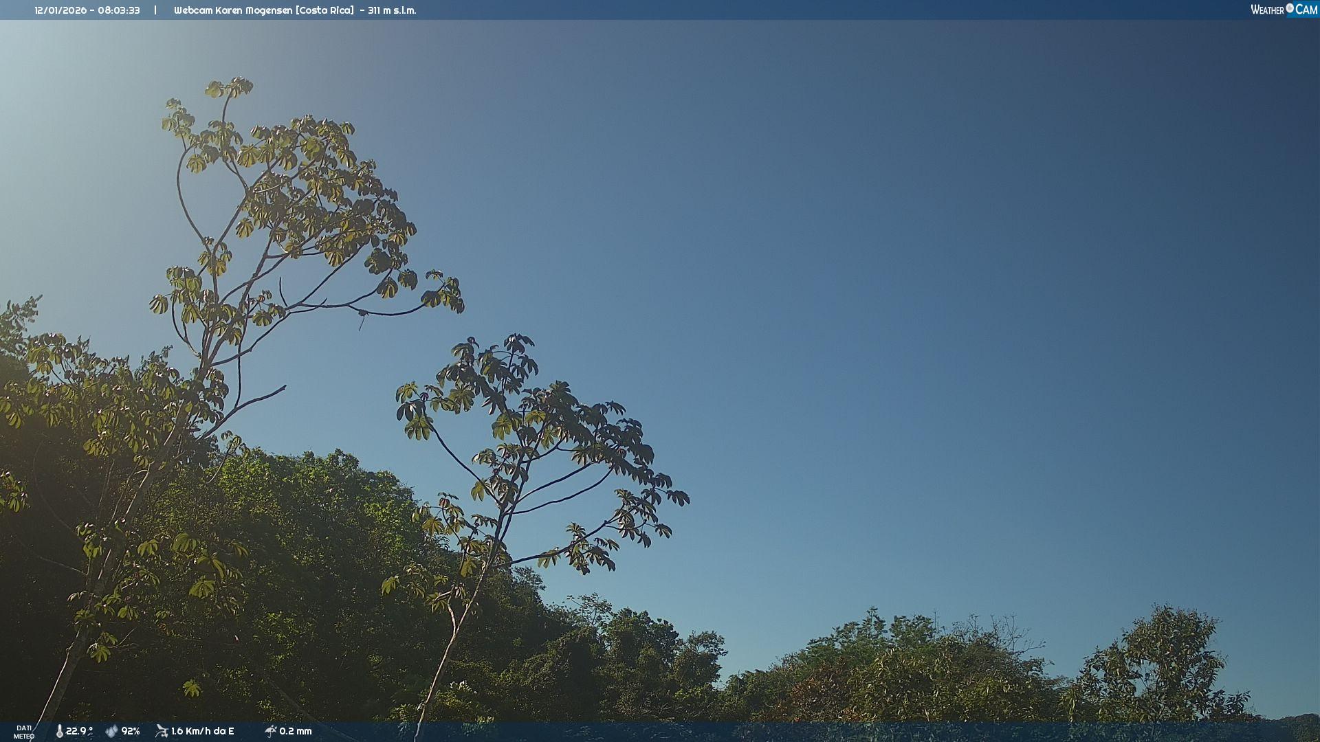Click the thermometer temperature icon
The height and width of the screenshot is (742, 1320).
(x=60, y=731)
